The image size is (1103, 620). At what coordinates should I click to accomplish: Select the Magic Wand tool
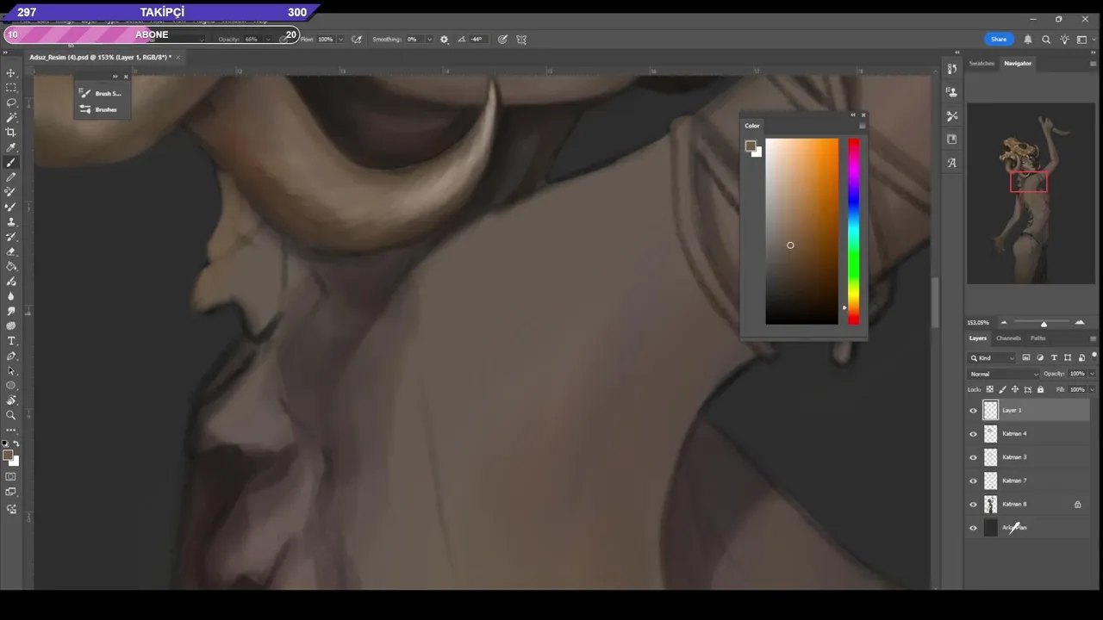11,117
